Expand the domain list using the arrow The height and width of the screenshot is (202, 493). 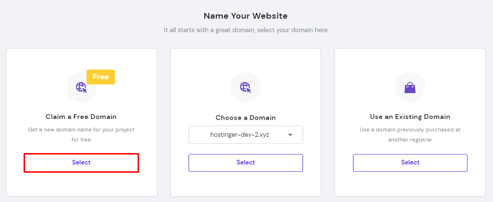pos(290,135)
